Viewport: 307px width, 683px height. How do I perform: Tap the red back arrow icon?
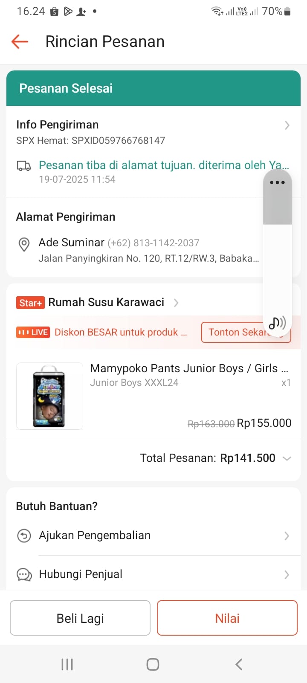click(20, 41)
